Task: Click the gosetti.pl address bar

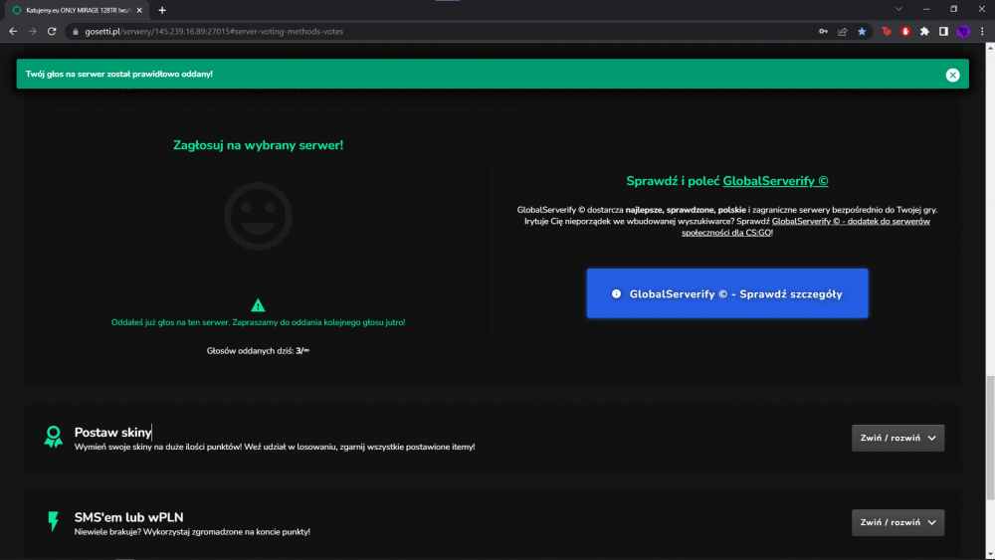Action: 444,31
